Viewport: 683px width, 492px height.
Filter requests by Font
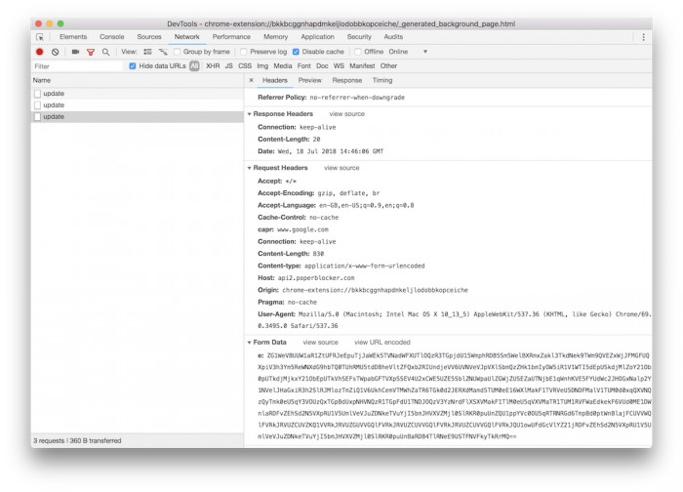(x=304, y=66)
